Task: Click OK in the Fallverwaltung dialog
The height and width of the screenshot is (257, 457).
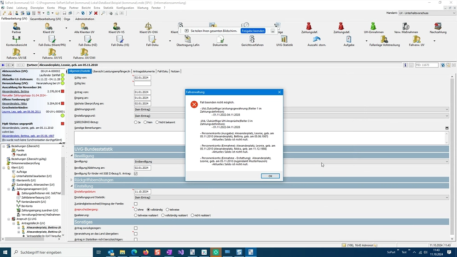Action: click(270, 176)
